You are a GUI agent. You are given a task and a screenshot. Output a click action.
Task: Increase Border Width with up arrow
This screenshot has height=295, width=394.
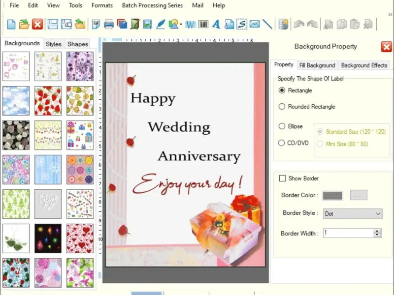click(377, 231)
